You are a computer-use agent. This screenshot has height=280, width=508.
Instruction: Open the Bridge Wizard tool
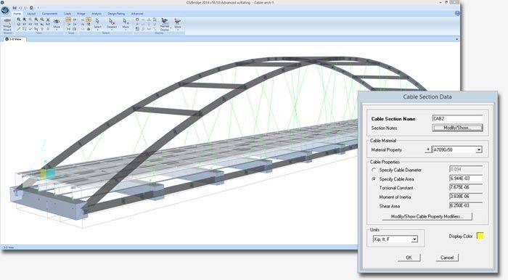7,25
